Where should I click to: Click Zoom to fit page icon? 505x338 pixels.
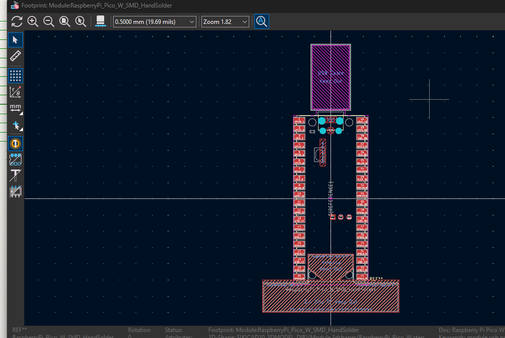[x=65, y=21]
